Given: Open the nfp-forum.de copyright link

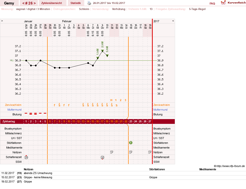Looking at the screenshot, I should (x=229, y=166).
